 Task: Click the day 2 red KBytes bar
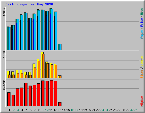coord(13,100)
